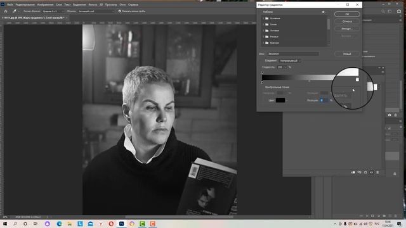Image resolution: width=406 pixels, height=228 pixels.
Task: Open the Yandex browser taskbar icon
Action: pos(101,224)
